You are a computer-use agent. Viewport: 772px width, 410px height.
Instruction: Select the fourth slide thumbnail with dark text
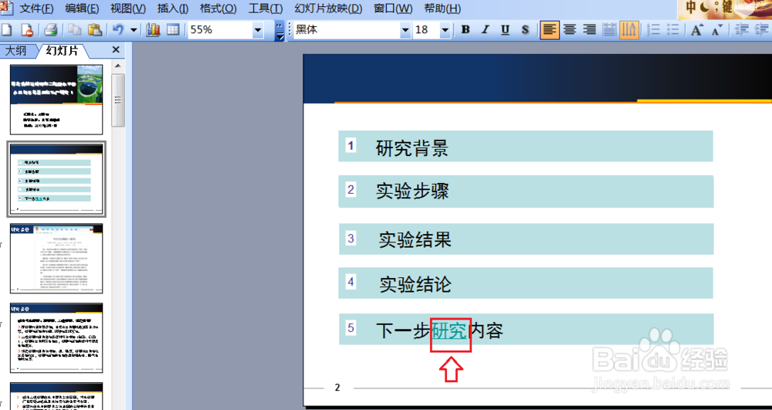click(56, 337)
